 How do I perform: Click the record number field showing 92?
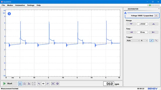tap(43, 84)
